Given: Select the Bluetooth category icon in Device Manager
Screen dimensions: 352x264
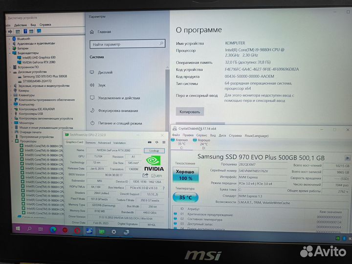Looking at the screenshot, I should click(x=14, y=39).
